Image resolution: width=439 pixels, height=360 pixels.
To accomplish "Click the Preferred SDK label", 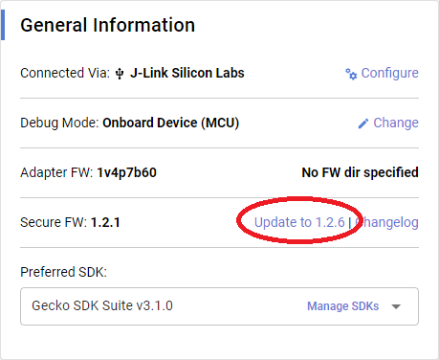I will 63,272.
